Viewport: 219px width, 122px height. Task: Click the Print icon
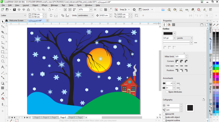coord(28,10)
